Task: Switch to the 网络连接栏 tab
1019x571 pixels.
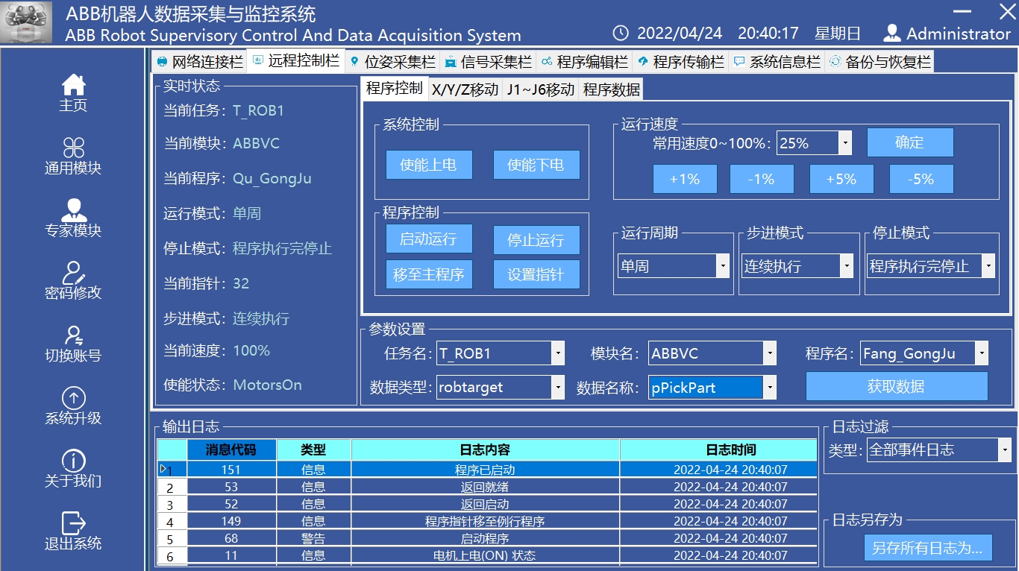Action: (x=200, y=62)
